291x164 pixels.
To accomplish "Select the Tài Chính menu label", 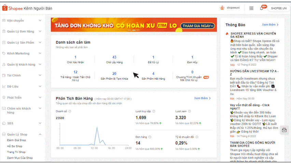I will point(14,76).
